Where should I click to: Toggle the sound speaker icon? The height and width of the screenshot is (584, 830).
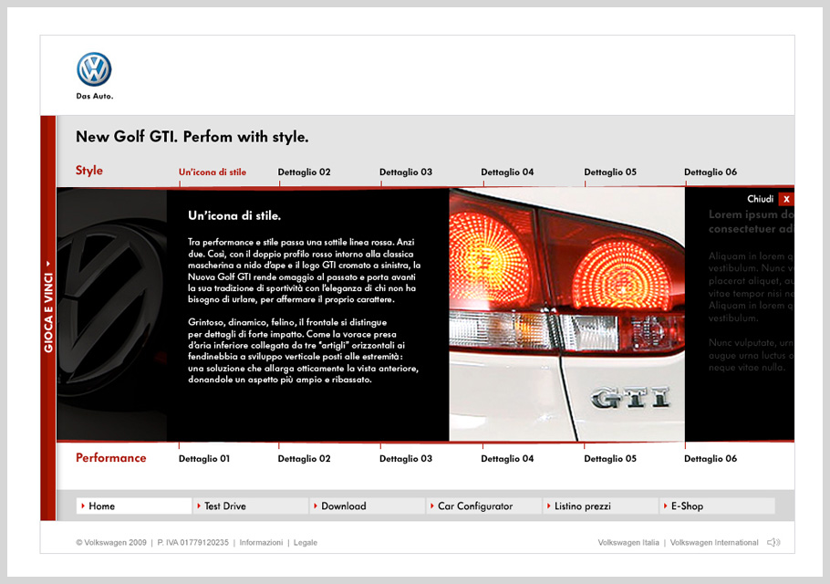[x=773, y=542]
